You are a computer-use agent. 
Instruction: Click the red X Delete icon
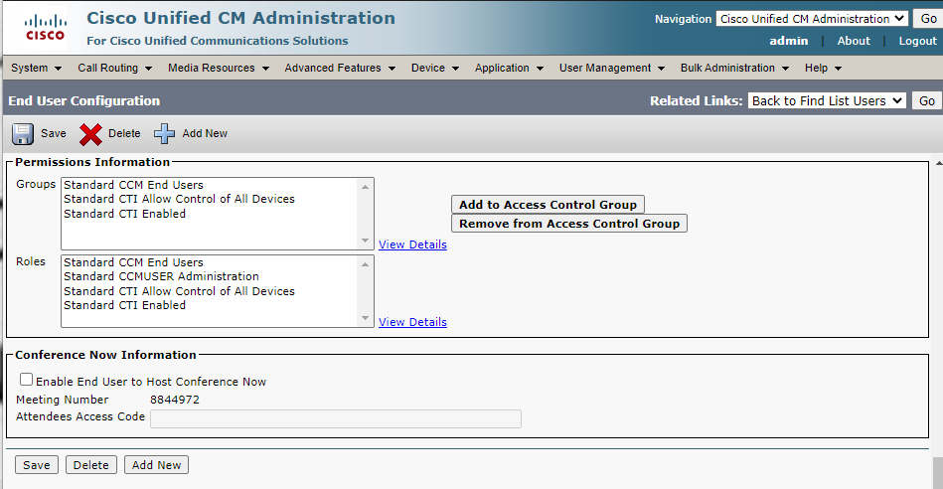pyautogui.click(x=90, y=134)
